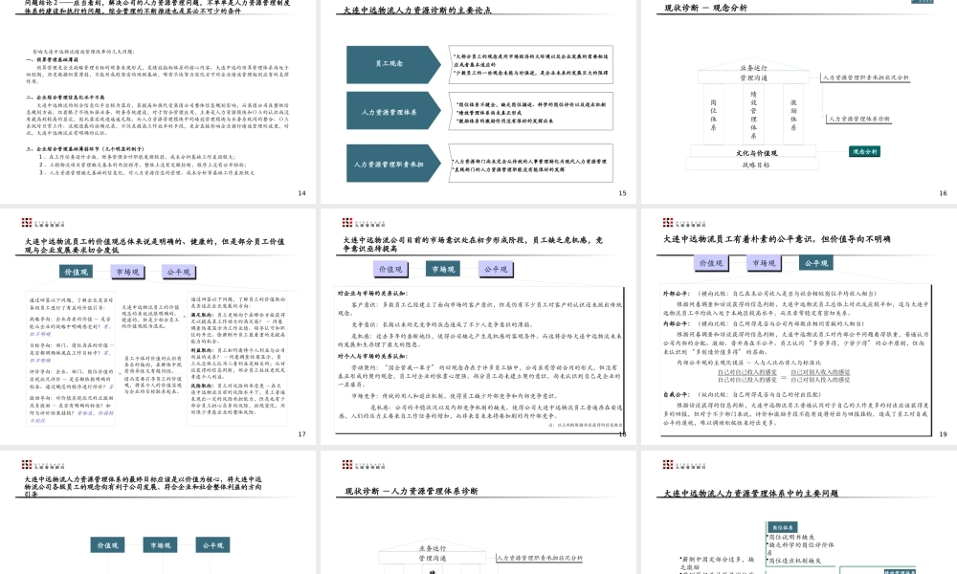
Task: Click the 公平观 box on the 以价值为核心 slide
Action: [x=212, y=545]
